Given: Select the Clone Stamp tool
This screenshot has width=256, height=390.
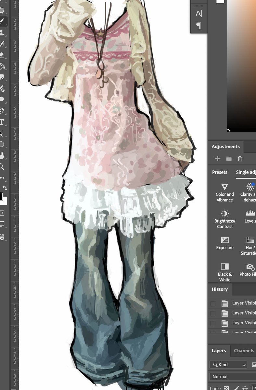Looking at the screenshot, I should pos(2,32).
